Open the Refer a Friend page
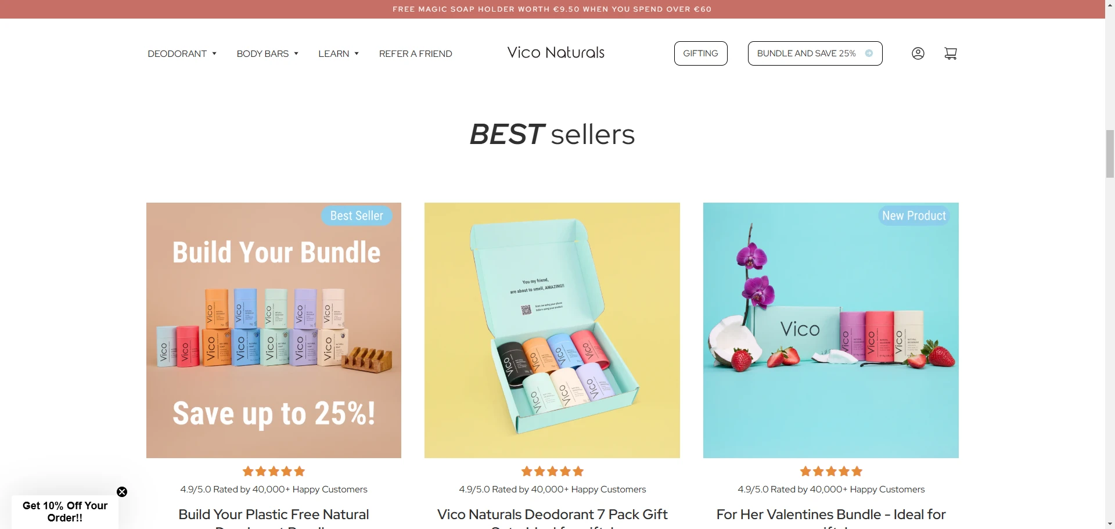This screenshot has width=1115, height=529. pos(415,53)
